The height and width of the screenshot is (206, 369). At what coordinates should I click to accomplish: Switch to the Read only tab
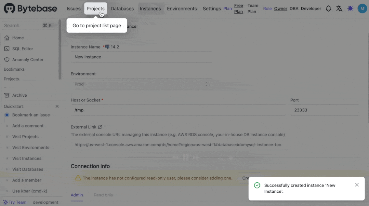pyautogui.click(x=103, y=195)
